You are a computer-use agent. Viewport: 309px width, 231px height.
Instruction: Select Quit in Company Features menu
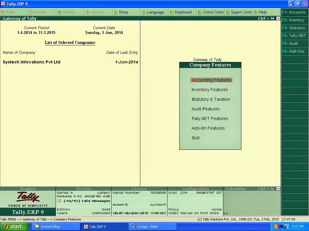click(196, 138)
